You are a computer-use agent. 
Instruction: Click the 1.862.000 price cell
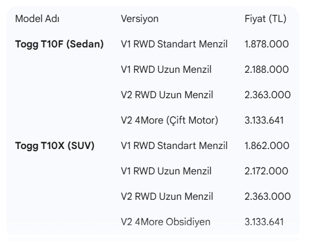click(267, 146)
